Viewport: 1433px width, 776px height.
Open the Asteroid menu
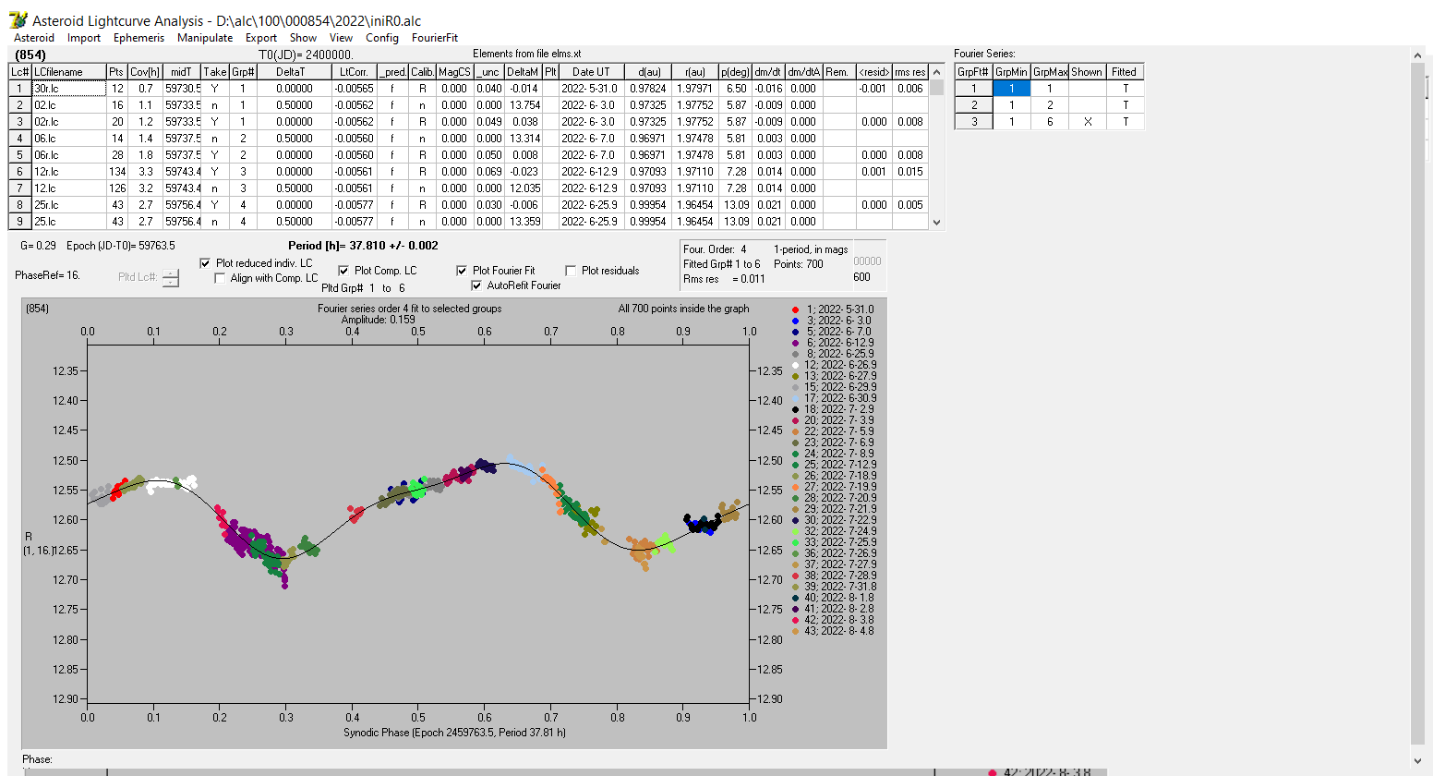click(34, 38)
